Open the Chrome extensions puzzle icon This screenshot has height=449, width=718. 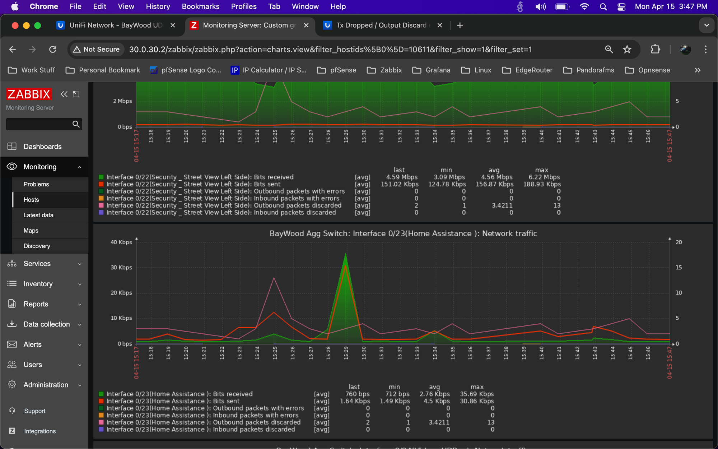pyautogui.click(x=655, y=50)
